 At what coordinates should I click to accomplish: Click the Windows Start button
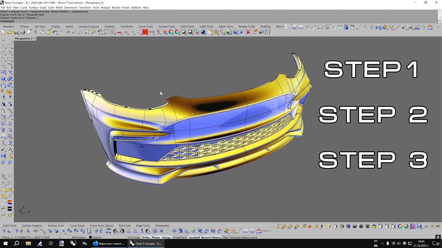(6, 244)
